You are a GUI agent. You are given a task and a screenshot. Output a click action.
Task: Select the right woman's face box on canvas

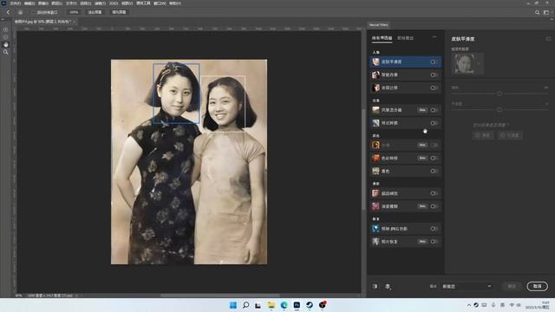click(223, 103)
